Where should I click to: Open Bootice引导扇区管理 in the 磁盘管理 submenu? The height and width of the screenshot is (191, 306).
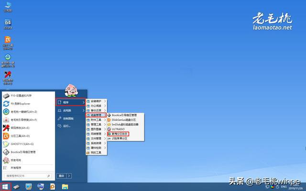[x=125, y=115]
